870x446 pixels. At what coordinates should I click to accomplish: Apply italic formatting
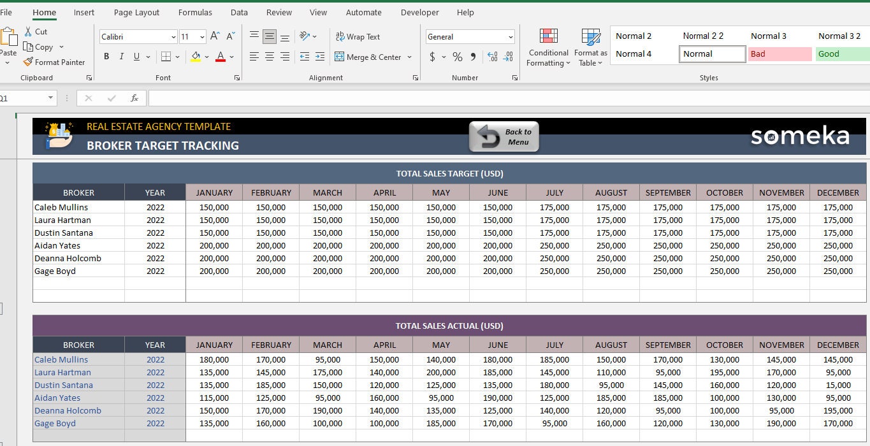pos(120,56)
